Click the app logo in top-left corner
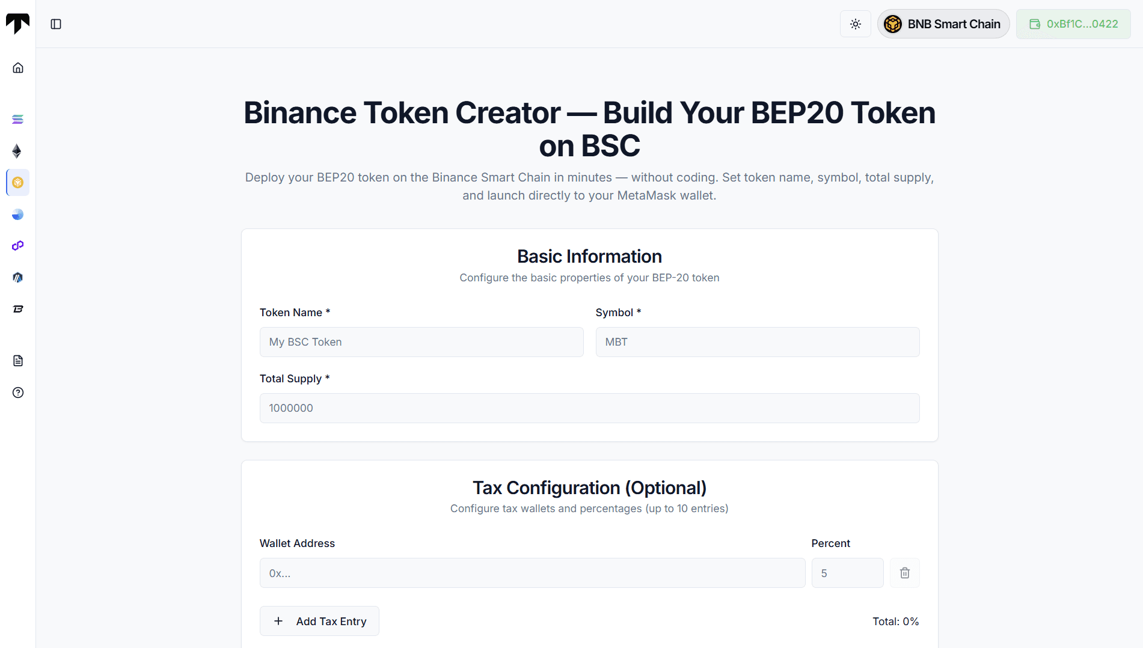Image resolution: width=1143 pixels, height=648 pixels. point(17,23)
